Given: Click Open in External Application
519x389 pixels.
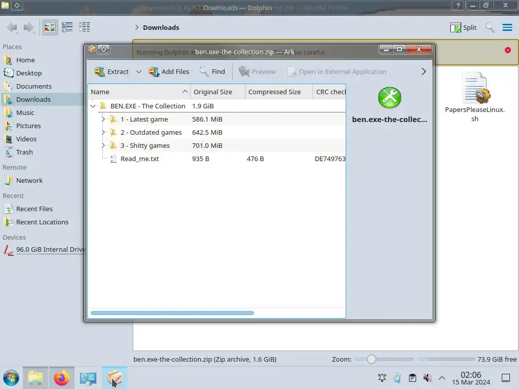Looking at the screenshot, I should click(x=337, y=72).
